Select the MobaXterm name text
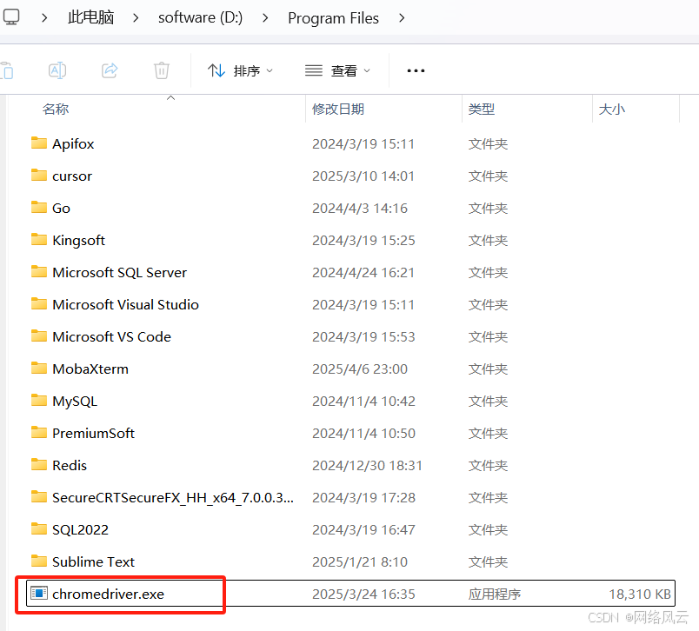This screenshot has height=631, width=699. coord(90,369)
